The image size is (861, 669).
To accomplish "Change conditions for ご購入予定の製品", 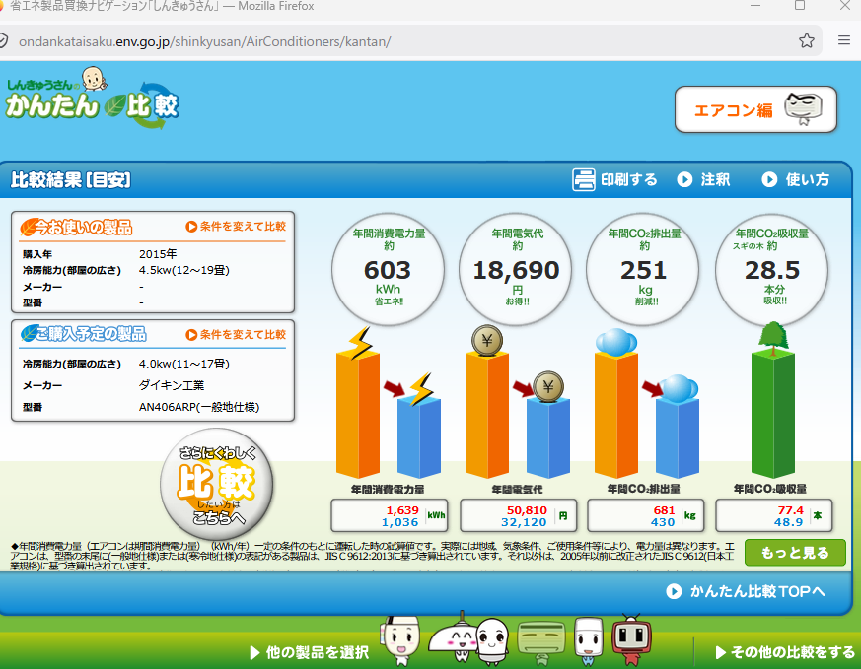I will coord(236,335).
